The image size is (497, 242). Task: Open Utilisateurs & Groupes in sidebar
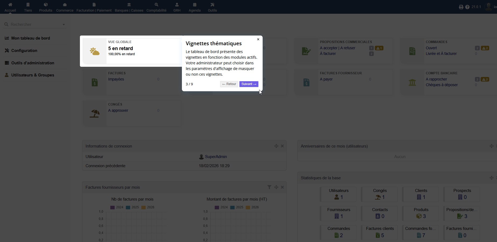pyautogui.click(x=33, y=75)
